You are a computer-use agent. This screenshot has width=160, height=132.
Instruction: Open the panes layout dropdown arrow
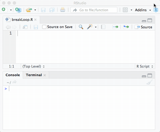pos(131,10)
